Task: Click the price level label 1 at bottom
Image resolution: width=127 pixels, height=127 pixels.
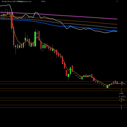Action: [121, 108]
